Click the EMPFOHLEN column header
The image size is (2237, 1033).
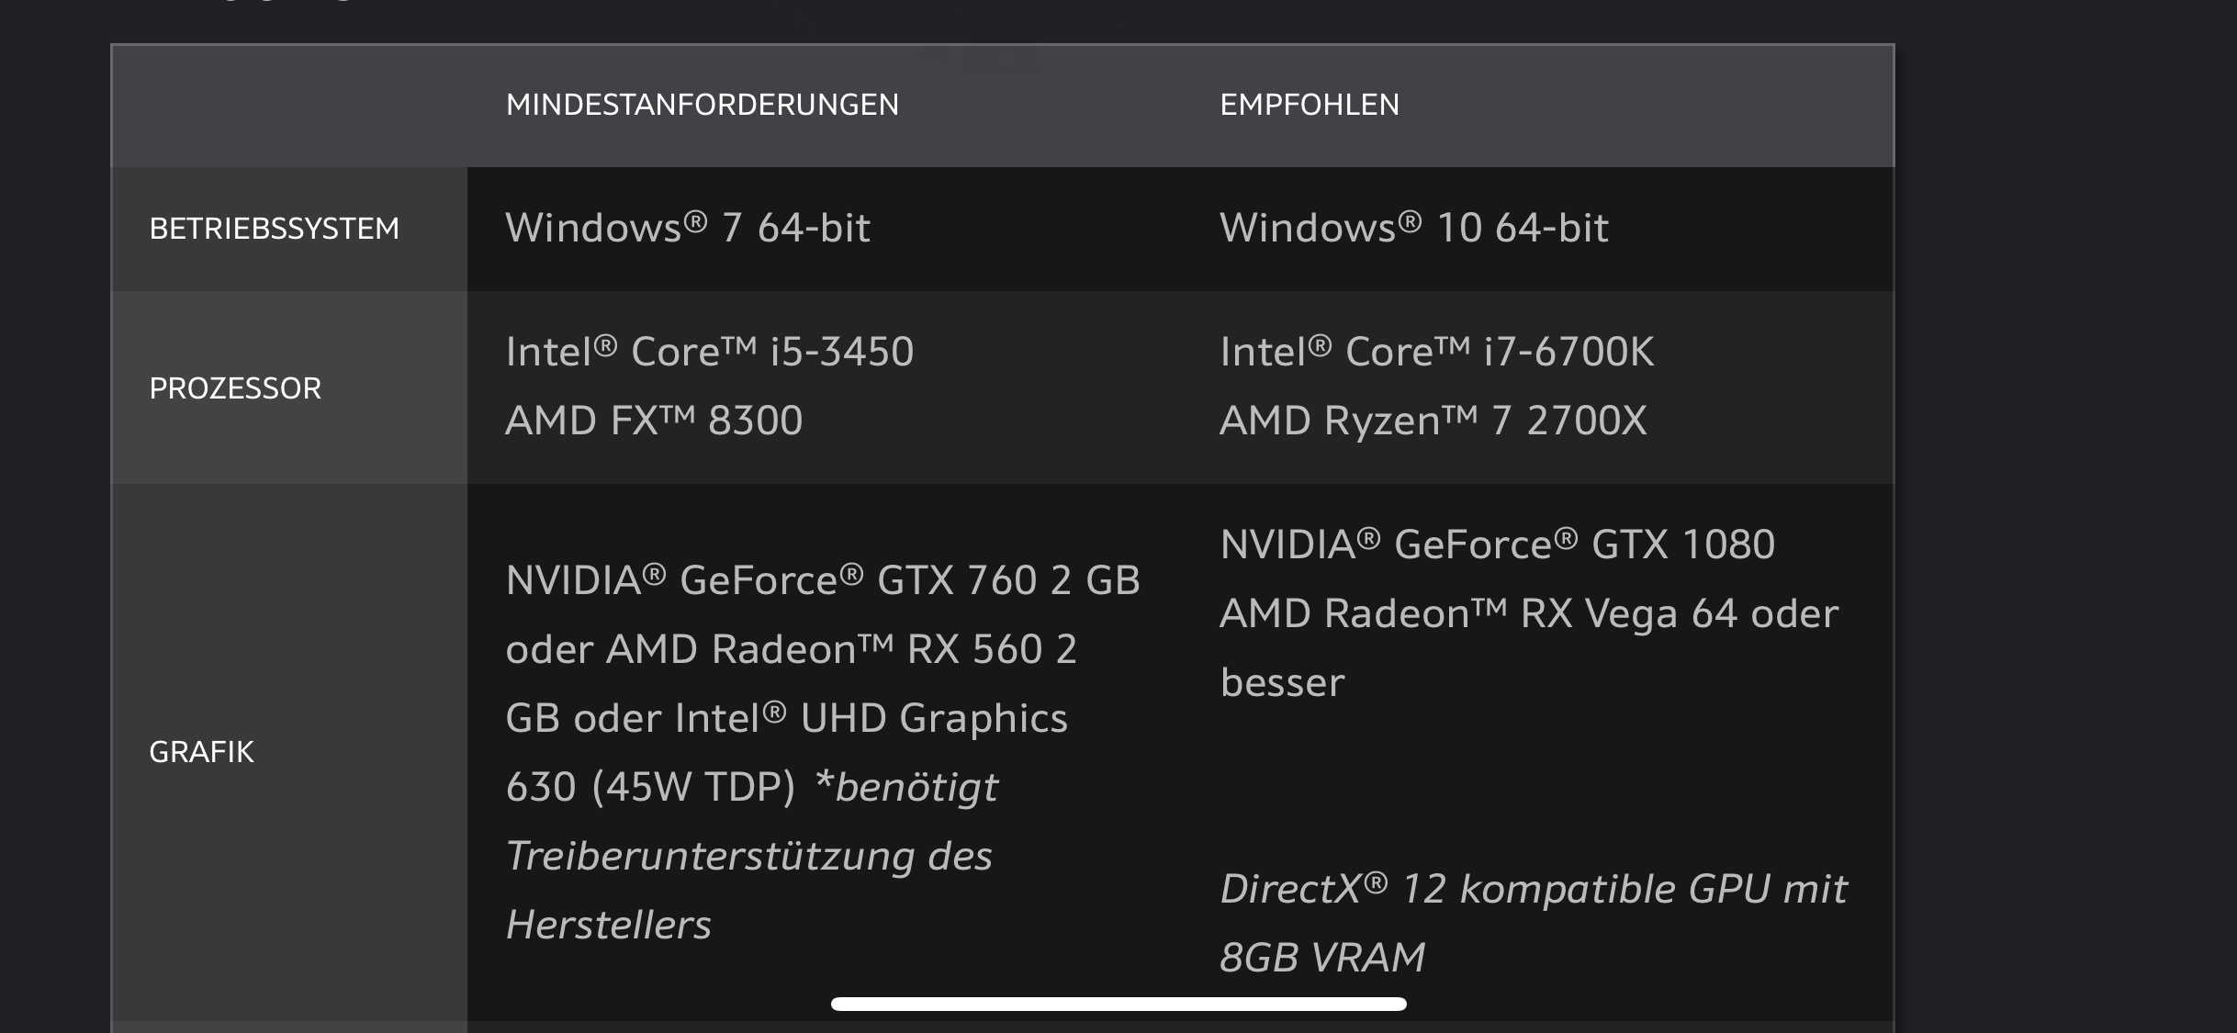[x=1310, y=105]
